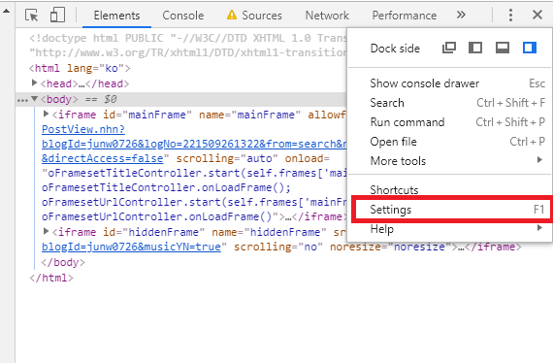553x363 pixels.
Task: Click the scroll up arrow at top-left
Action: (7, 11)
